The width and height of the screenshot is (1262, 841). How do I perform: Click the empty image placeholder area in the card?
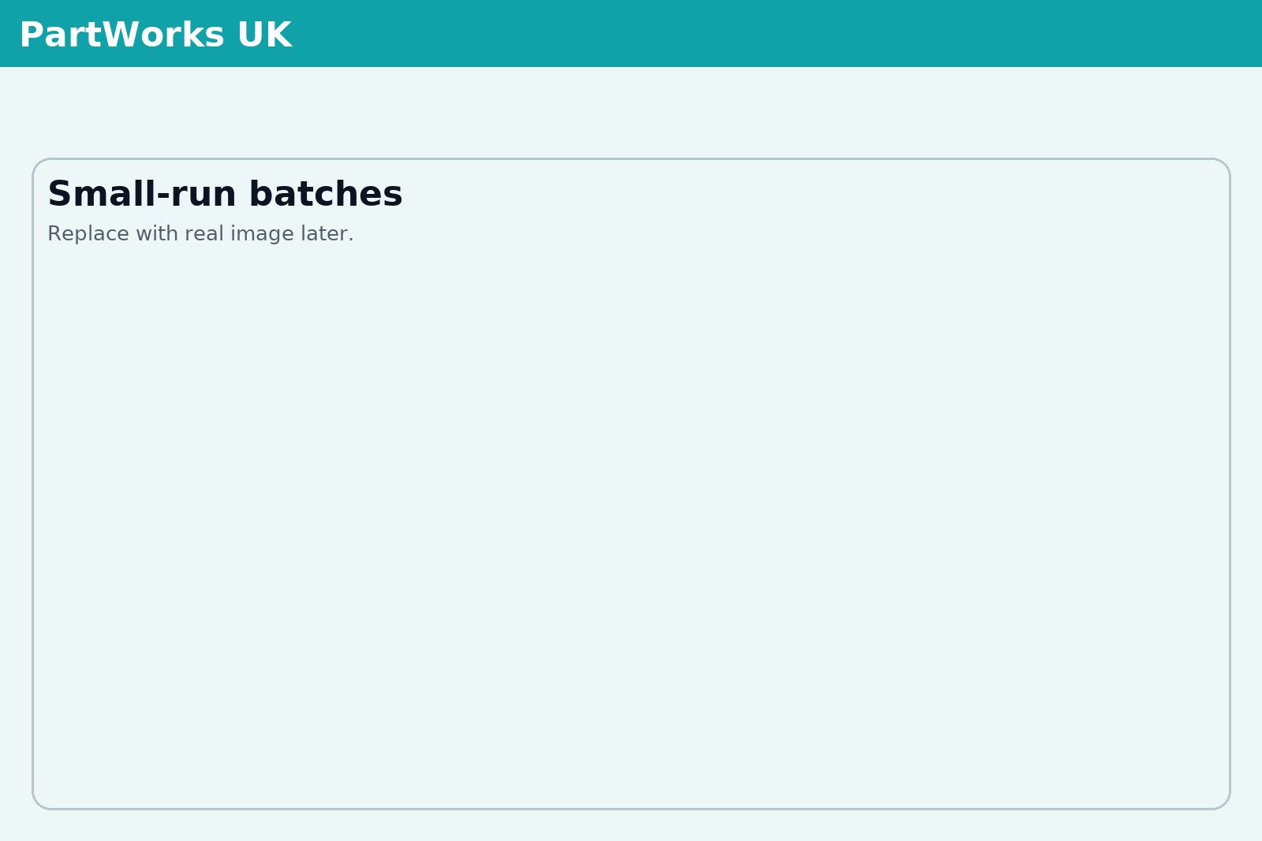point(631,520)
